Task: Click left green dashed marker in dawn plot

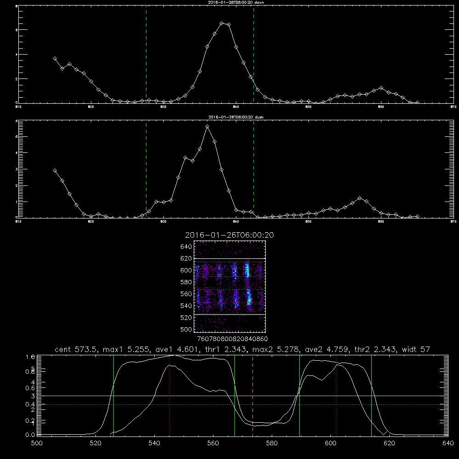Action: [x=146, y=54]
